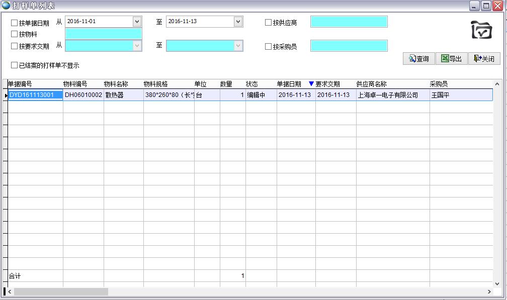Enable the 按单据日期 checkbox
Image resolution: width=507 pixels, height=300 pixels.
click(x=14, y=23)
